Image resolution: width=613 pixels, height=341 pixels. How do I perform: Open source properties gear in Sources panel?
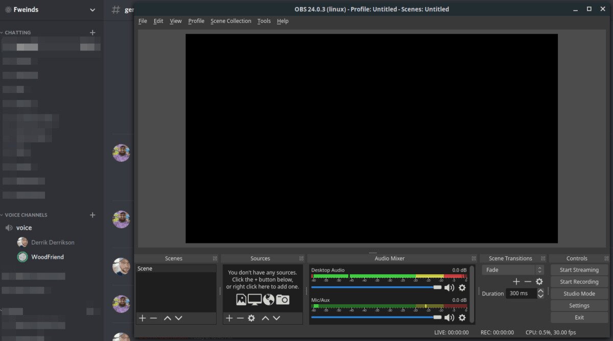251,318
